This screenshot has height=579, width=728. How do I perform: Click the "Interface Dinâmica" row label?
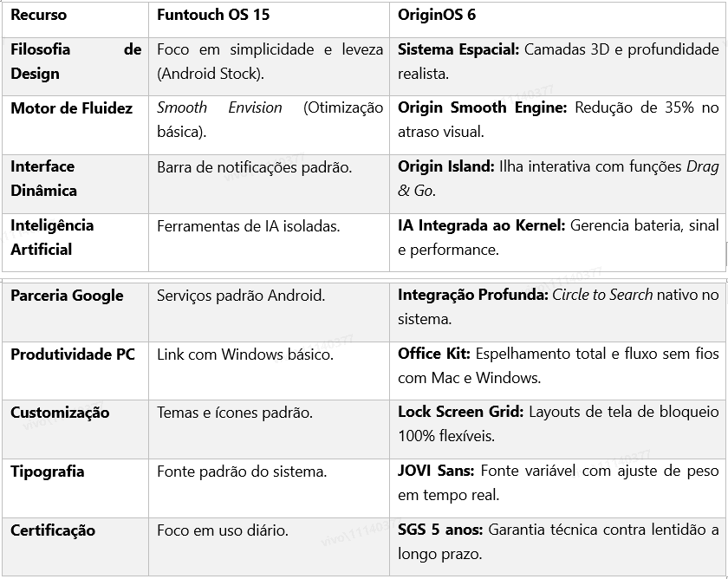coord(43,179)
